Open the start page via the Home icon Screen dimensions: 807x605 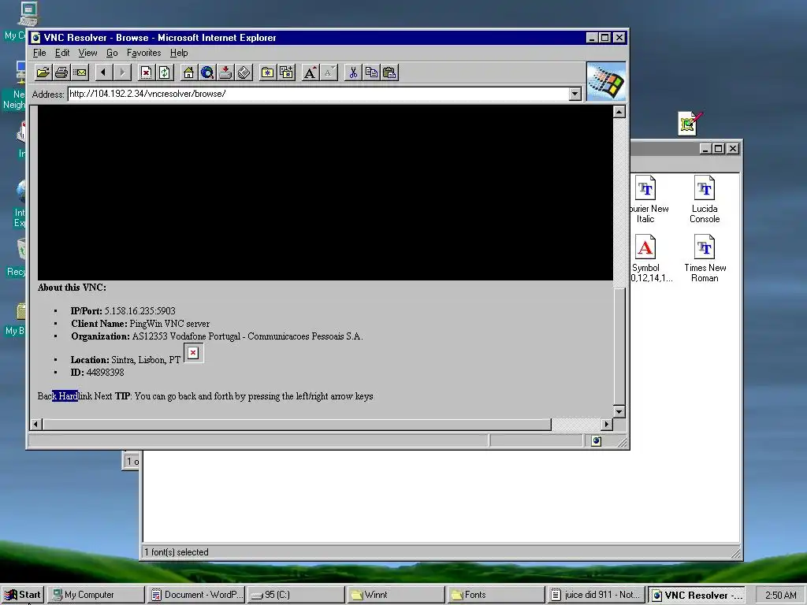click(188, 72)
